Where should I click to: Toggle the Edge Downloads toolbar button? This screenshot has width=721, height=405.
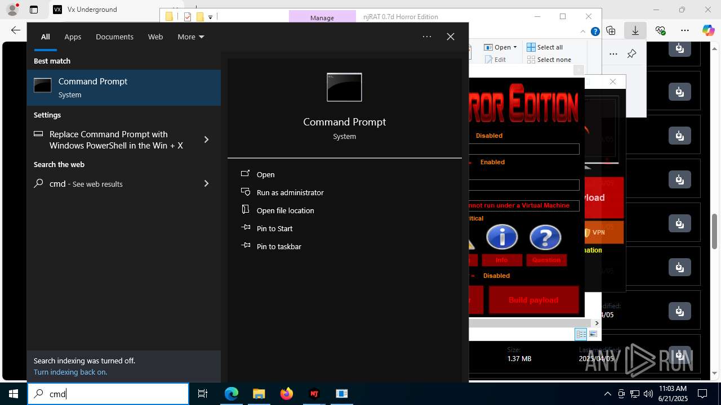coord(635,30)
